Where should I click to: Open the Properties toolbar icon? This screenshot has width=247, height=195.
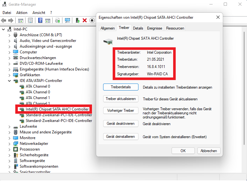30,20
